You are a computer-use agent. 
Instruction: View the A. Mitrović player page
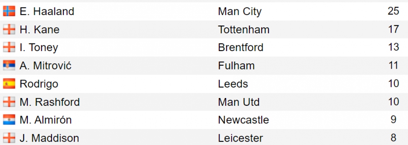pyautogui.click(x=46, y=65)
